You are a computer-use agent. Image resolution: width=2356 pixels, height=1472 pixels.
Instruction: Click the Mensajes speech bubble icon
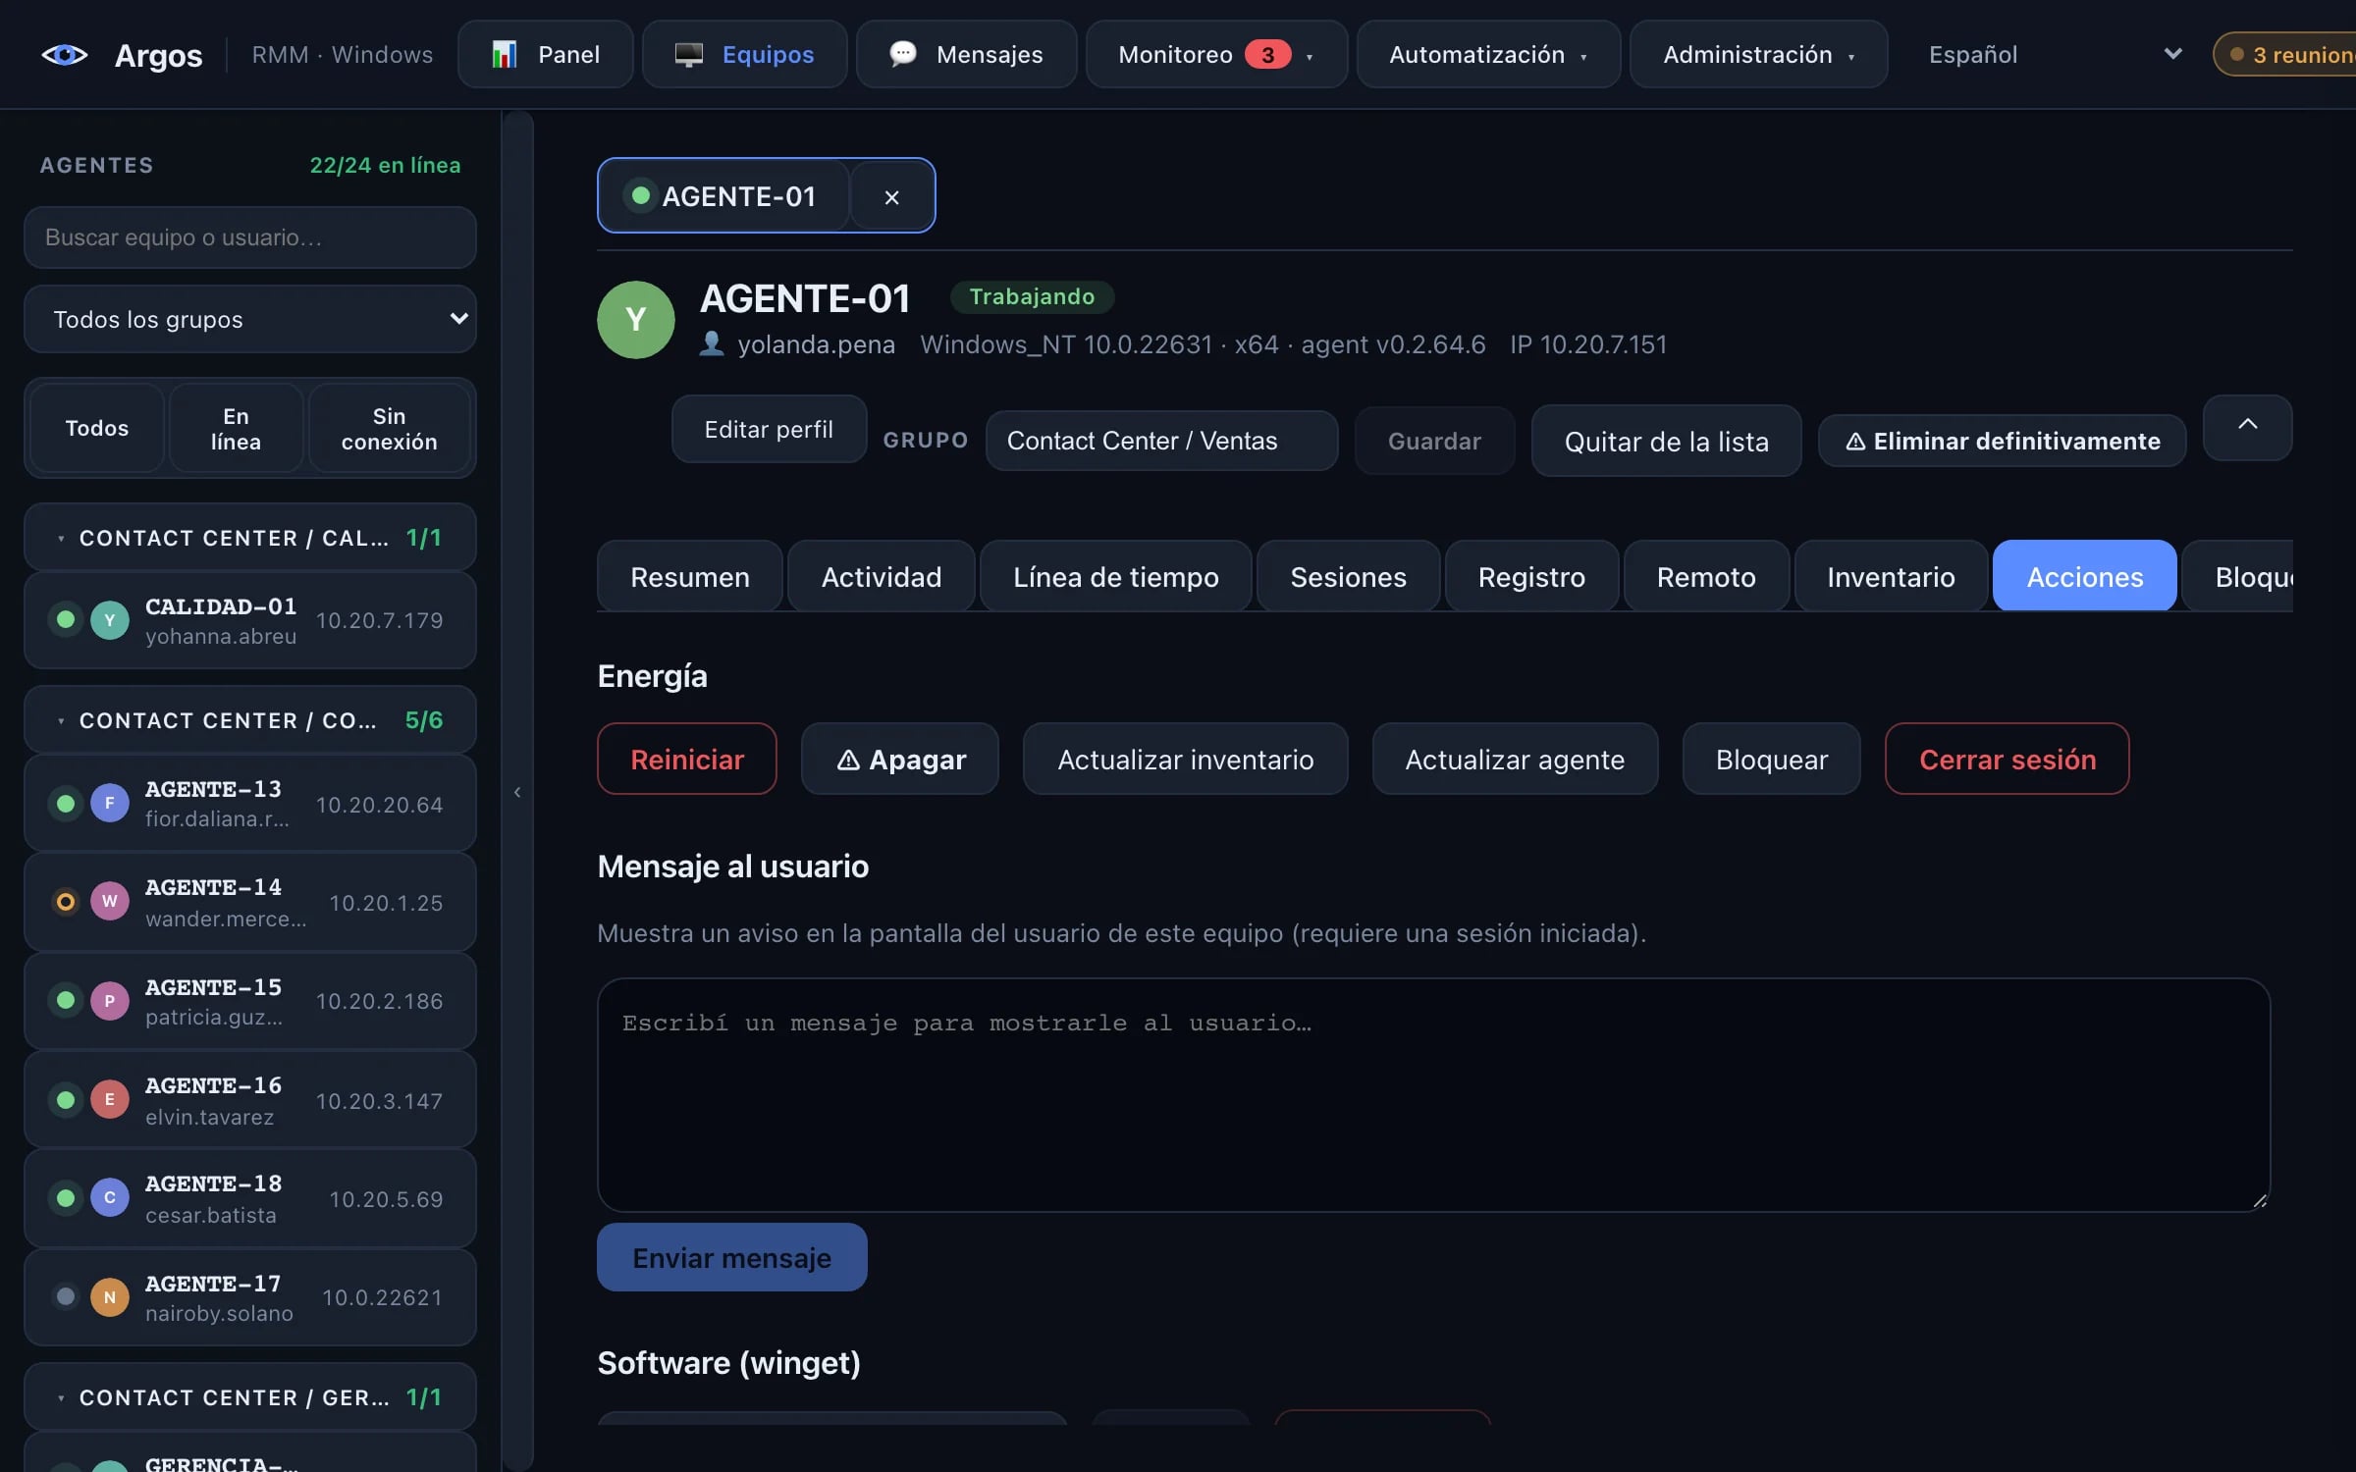click(x=902, y=53)
